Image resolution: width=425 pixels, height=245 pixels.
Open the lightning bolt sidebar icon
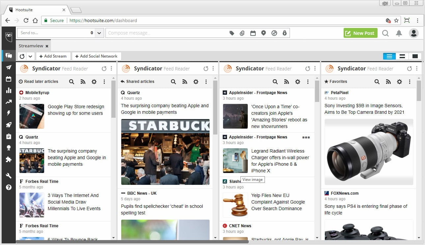pyautogui.click(x=9, y=113)
